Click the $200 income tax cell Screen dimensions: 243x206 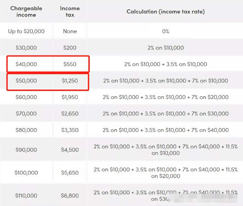coord(70,48)
